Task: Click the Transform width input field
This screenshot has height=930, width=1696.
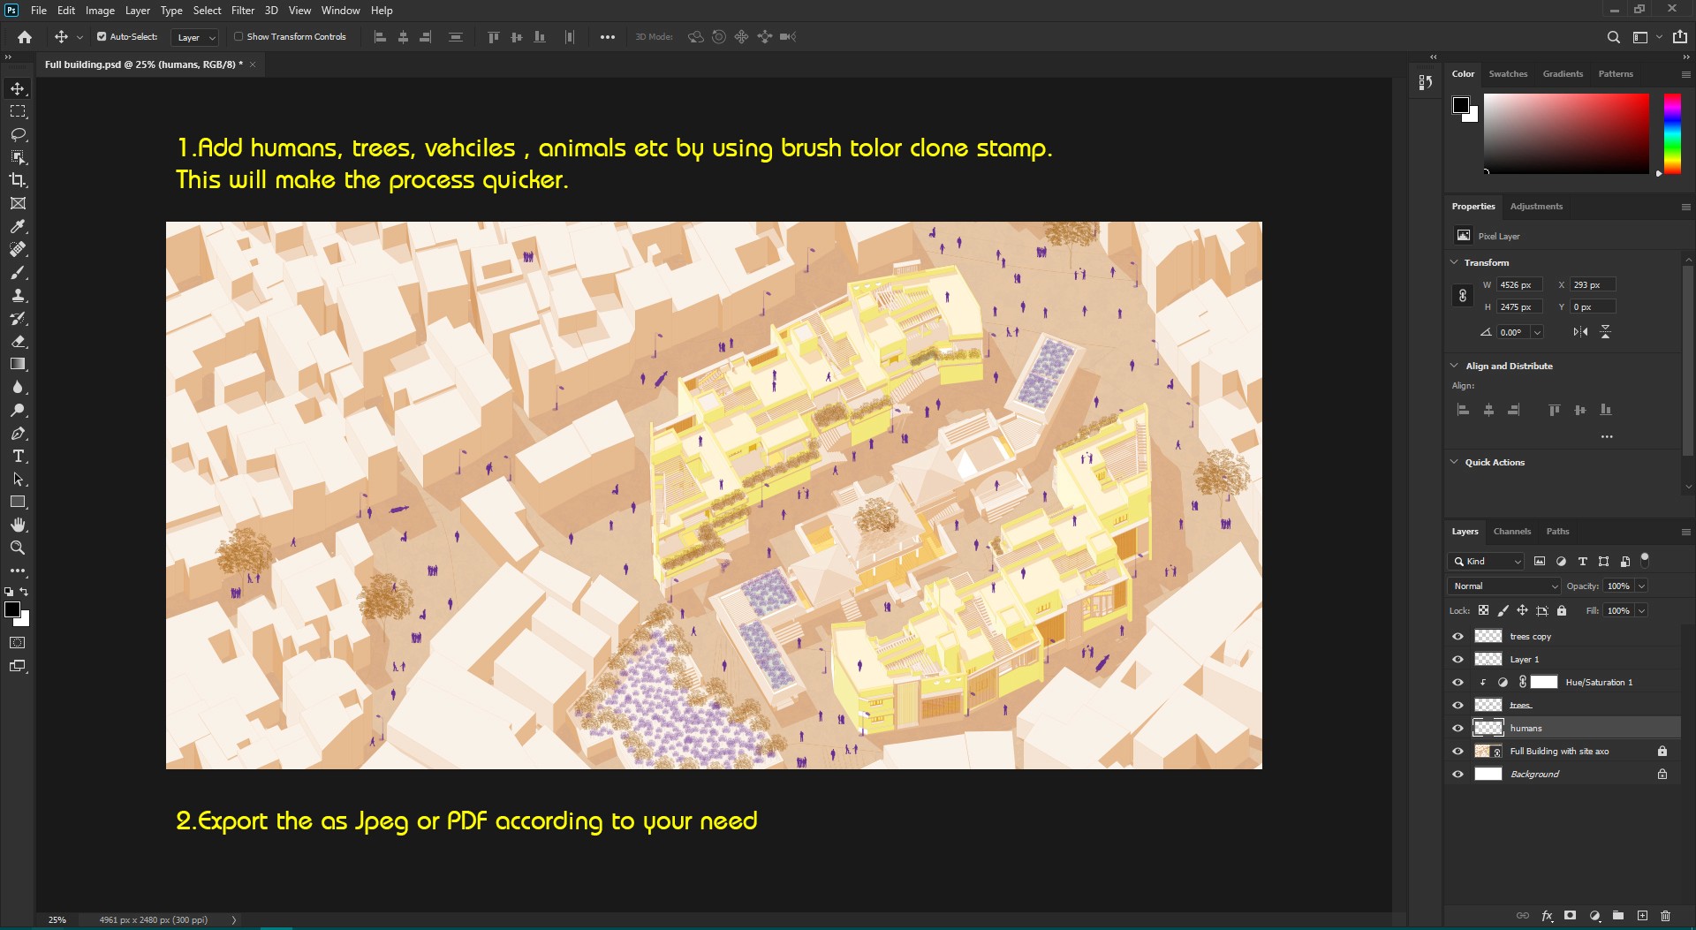Action: [x=1519, y=284]
